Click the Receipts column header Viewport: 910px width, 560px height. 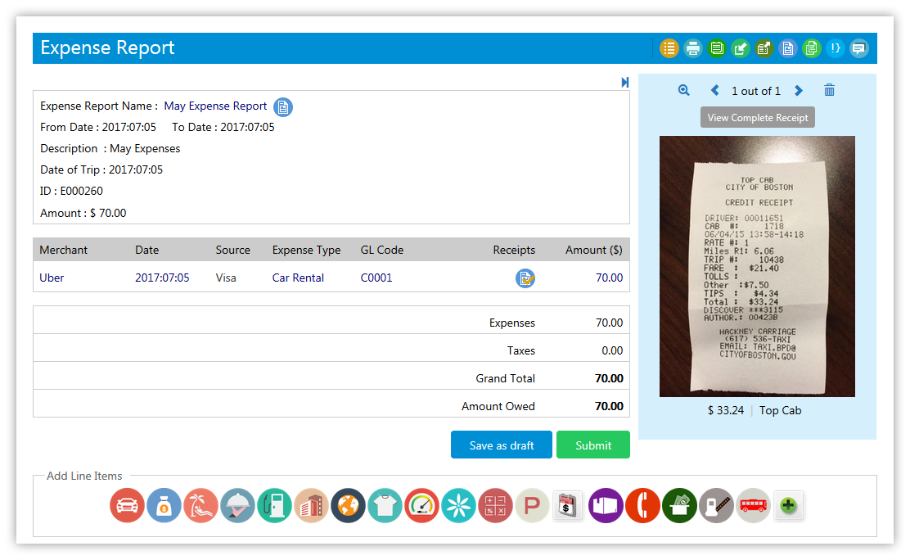point(514,250)
